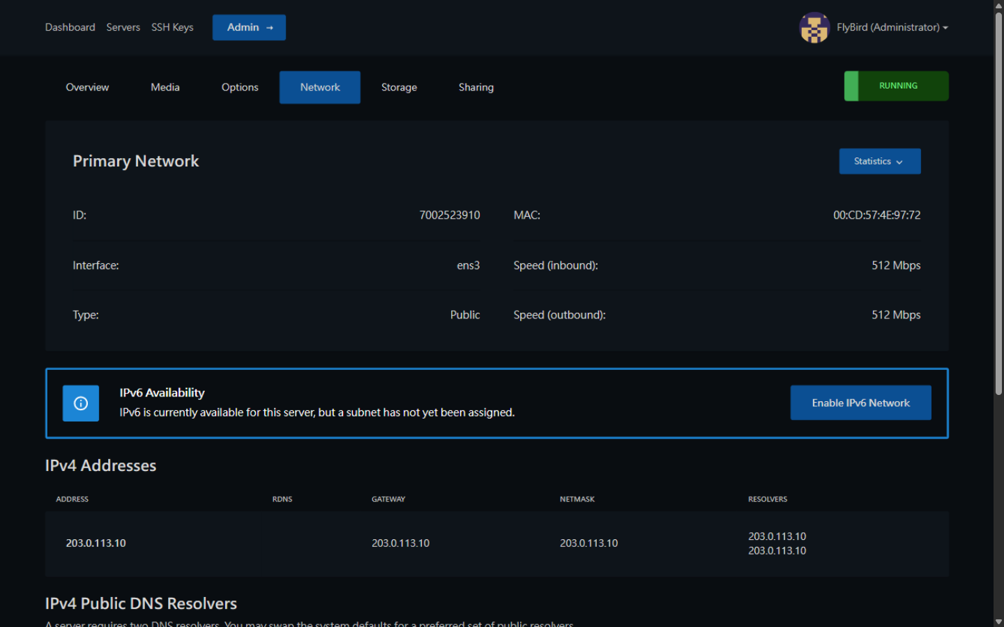
Task: Go to the Storage tab
Action: coord(399,87)
